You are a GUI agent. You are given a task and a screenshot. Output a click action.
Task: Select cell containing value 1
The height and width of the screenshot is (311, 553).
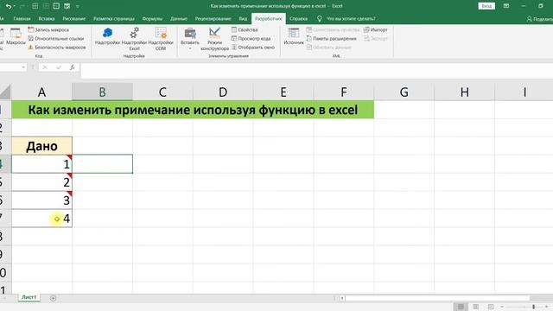coord(41,164)
